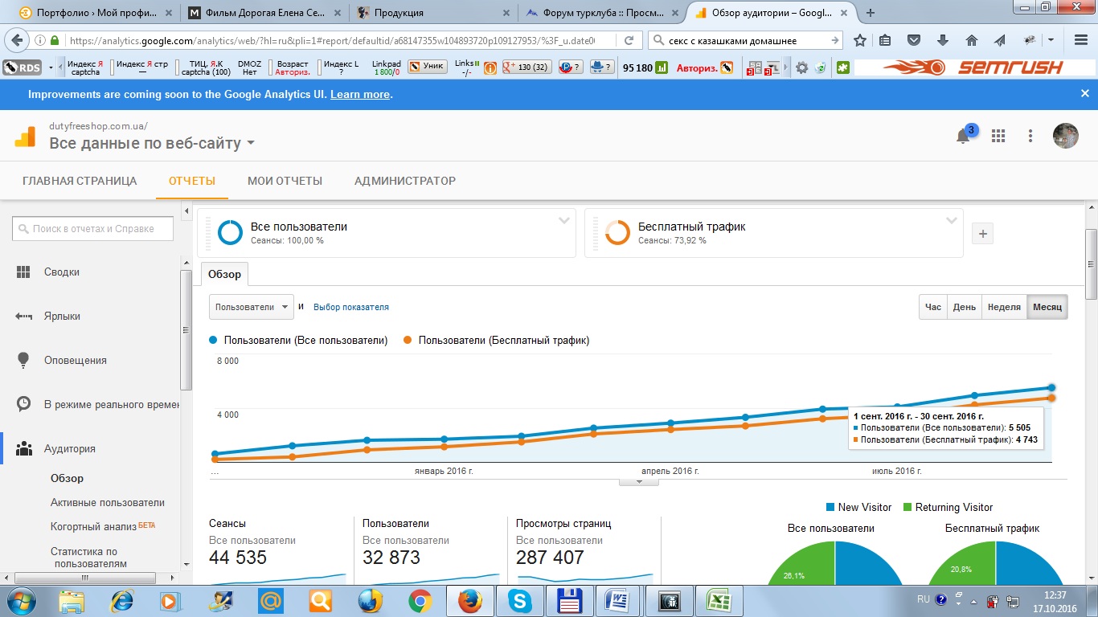Focus the 'Поиск в отчетах и Справке' field
This screenshot has width=1098, height=617.
pyautogui.click(x=93, y=228)
